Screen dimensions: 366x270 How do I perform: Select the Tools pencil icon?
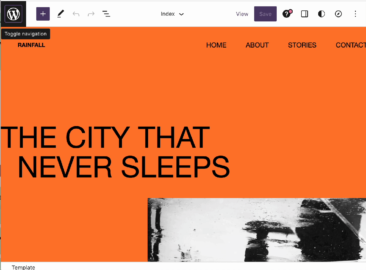click(60, 14)
